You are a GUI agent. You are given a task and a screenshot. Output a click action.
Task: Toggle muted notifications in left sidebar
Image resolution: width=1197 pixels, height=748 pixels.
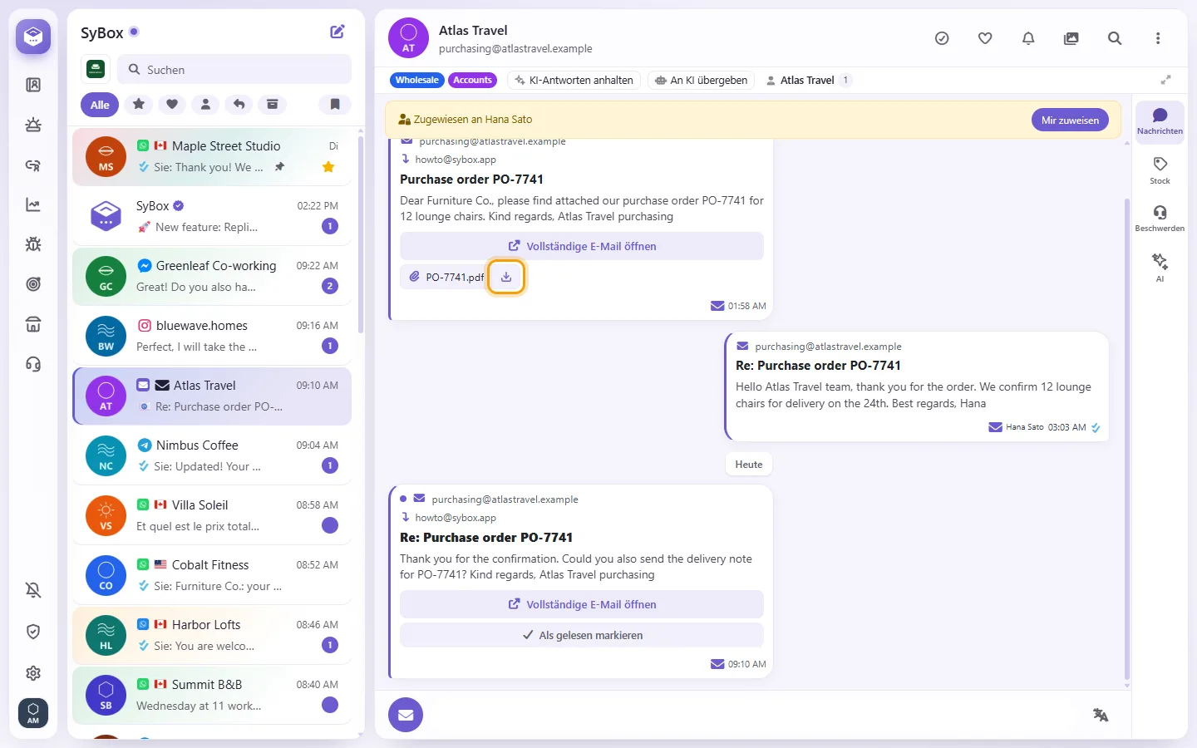tap(33, 590)
